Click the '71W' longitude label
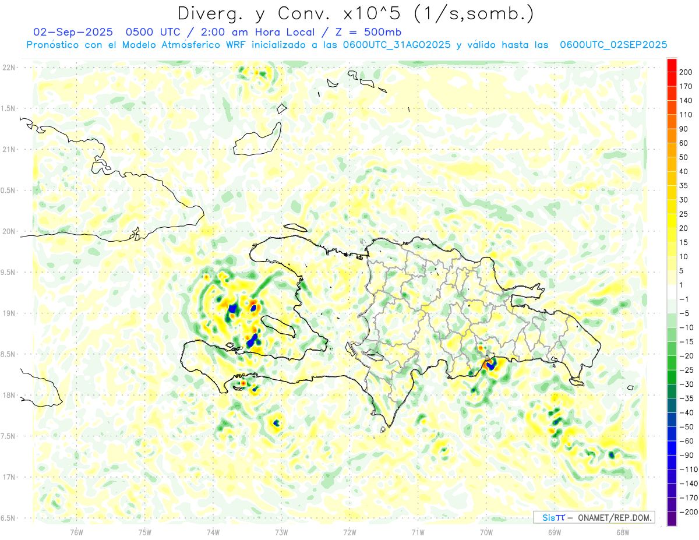This screenshot has height=540, width=699. pyautogui.click(x=418, y=532)
